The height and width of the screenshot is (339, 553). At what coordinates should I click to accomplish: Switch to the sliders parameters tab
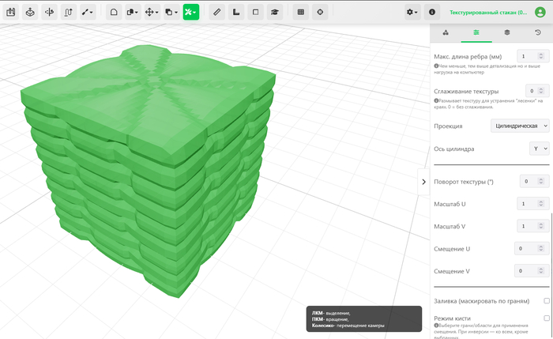[x=476, y=32]
